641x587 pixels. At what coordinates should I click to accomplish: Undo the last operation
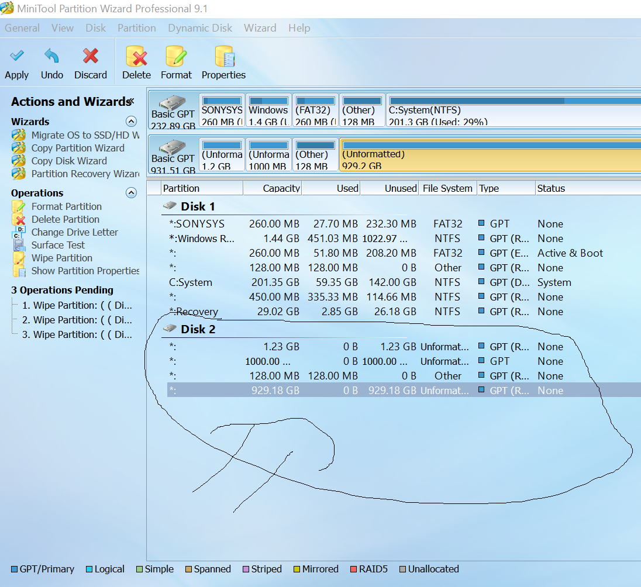(x=52, y=64)
